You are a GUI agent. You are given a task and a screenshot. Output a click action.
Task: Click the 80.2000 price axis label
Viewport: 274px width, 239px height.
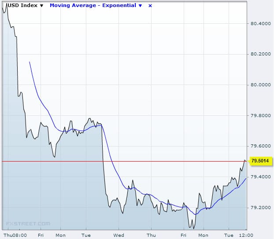260,54
